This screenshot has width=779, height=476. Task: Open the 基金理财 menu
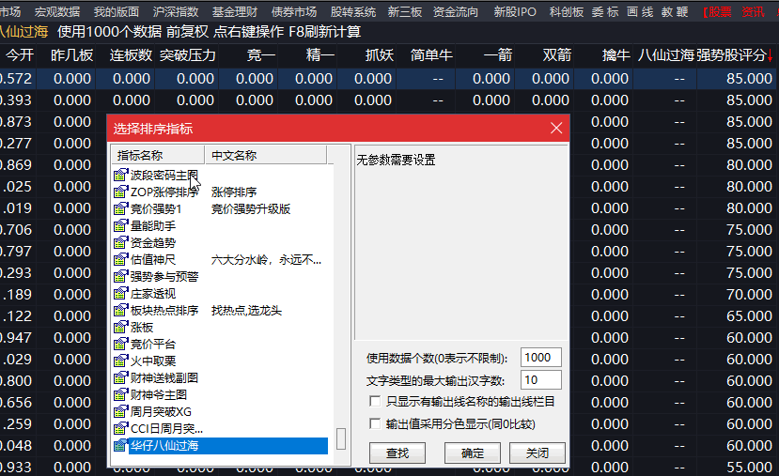235,11
